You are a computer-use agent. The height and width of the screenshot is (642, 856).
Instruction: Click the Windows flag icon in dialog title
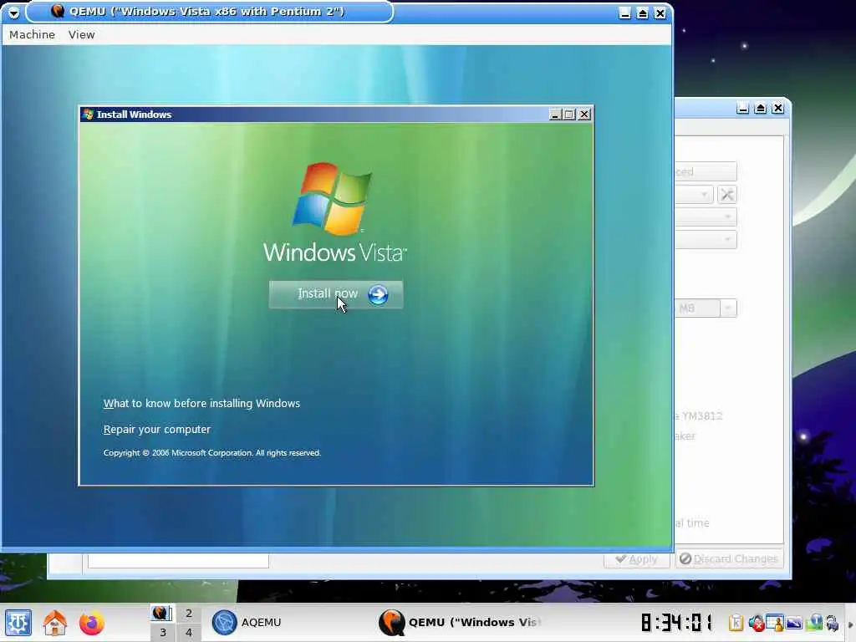[88, 114]
